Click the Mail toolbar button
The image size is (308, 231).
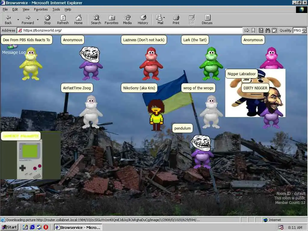click(x=160, y=20)
